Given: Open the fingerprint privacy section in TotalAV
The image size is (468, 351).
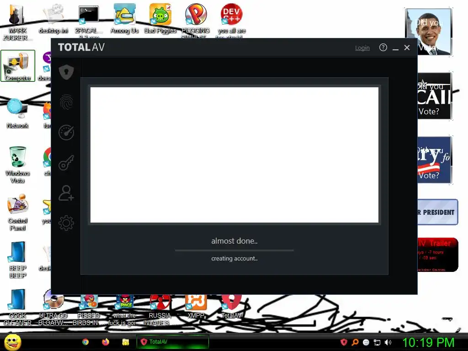Looking at the screenshot, I should [66, 102].
